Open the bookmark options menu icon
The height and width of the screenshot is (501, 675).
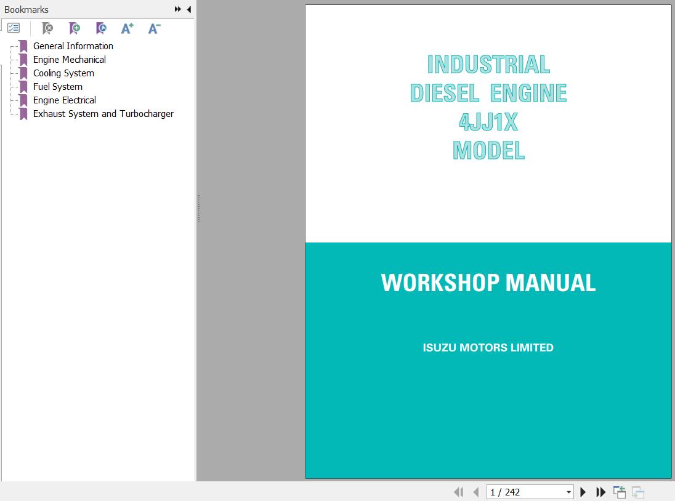click(x=14, y=28)
